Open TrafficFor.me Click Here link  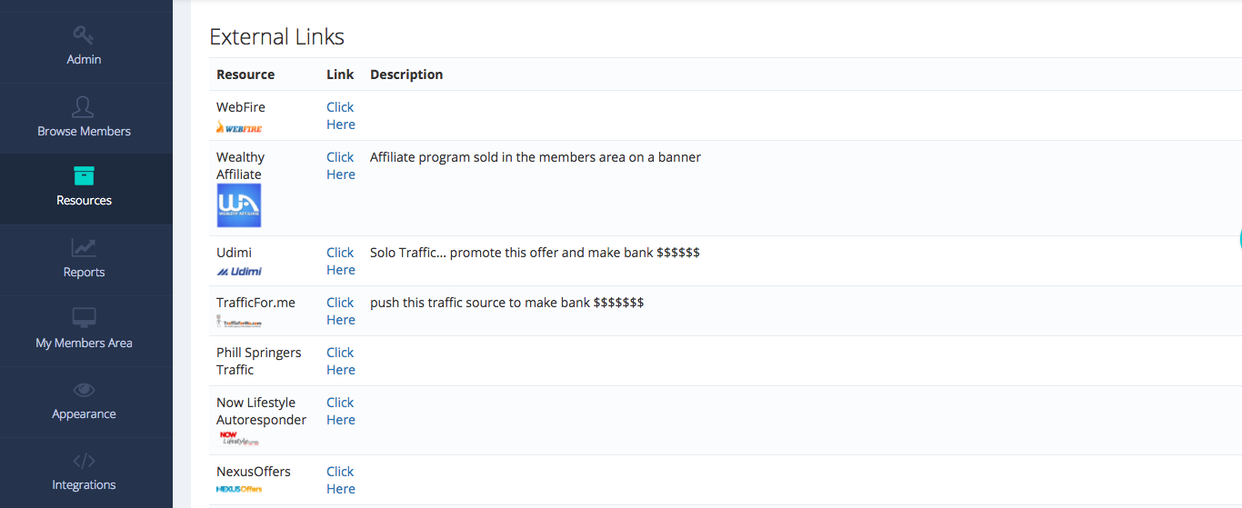tap(341, 311)
